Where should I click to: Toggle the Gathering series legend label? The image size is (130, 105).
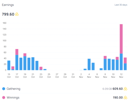pyautogui.click(x=13, y=89)
